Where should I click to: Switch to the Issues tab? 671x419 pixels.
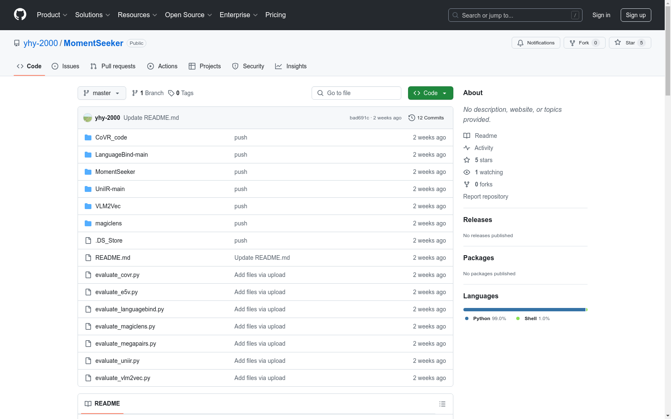tap(65, 66)
